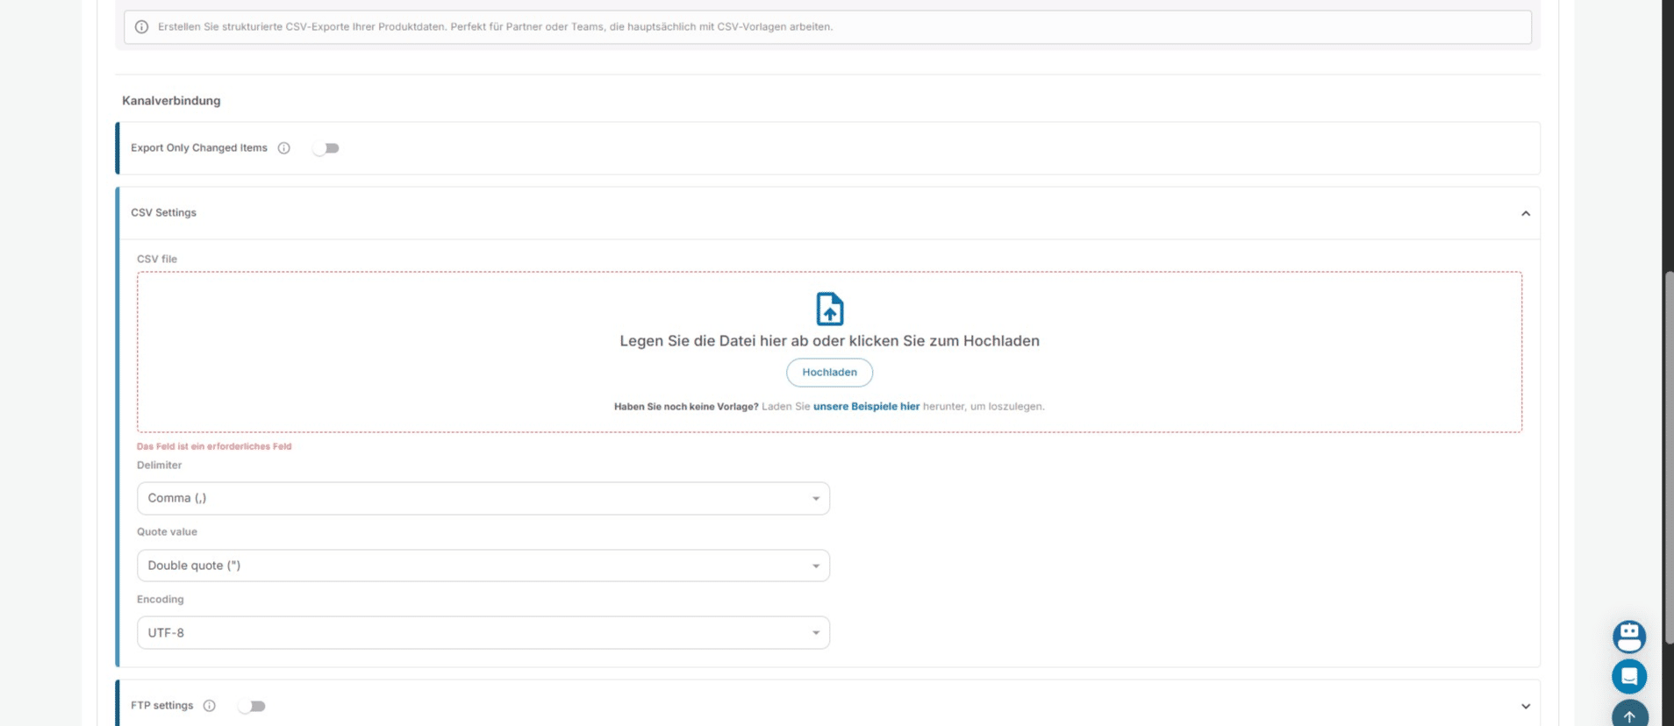Expand the FTP settings section chevron
The width and height of the screenshot is (1674, 726).
pyautogui.click(x=1525, y=706)
